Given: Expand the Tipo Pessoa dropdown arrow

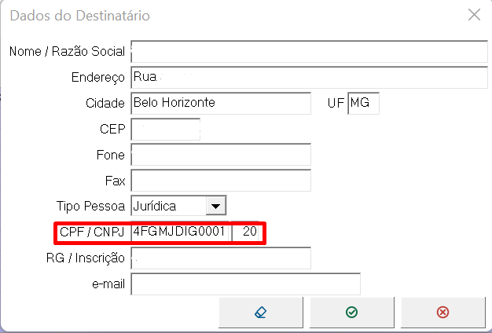Looking at the screenshot, I should point(215,206).
